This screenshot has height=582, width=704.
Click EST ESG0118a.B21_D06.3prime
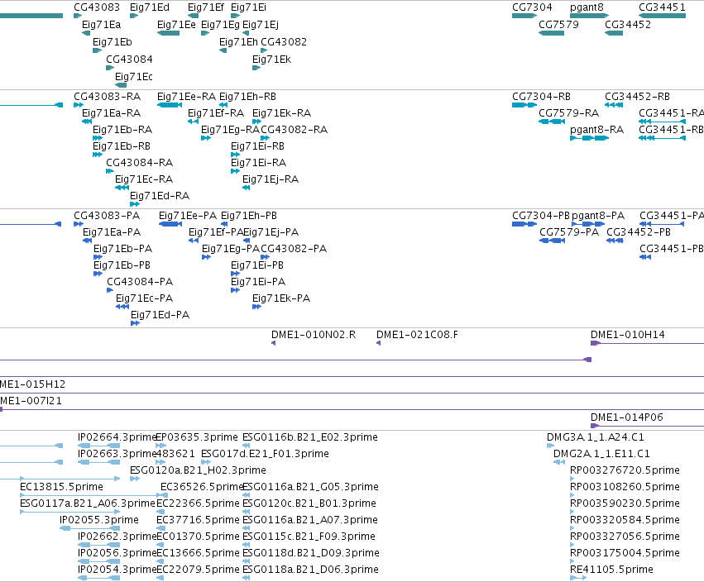[x=310, y=570]
